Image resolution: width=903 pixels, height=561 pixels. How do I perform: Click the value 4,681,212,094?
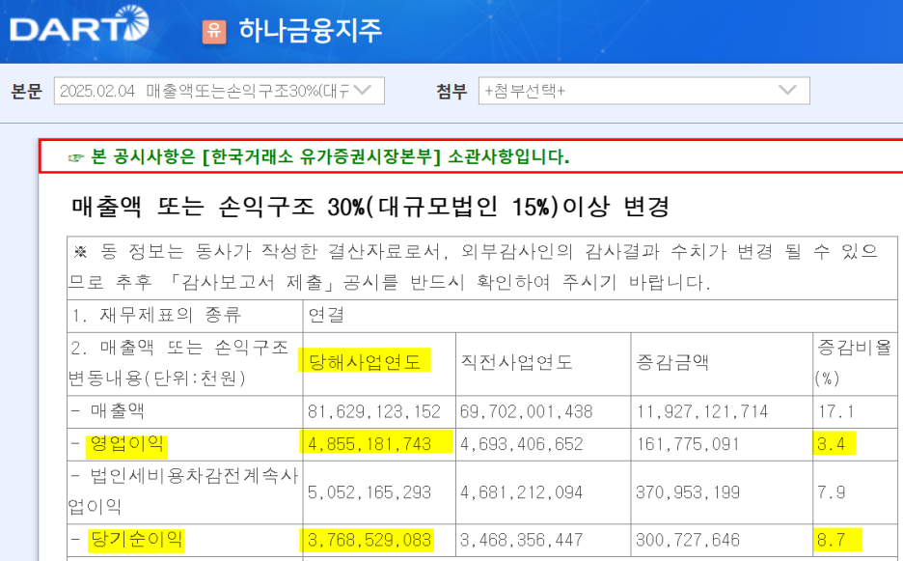coord(521,492)
